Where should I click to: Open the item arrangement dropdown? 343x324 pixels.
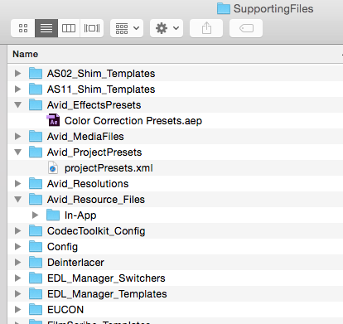tap(127, 28)
